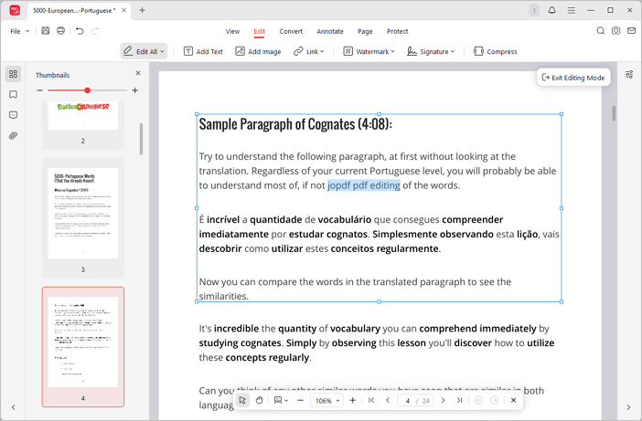Image resolution: width=642 pixels, height=421 pixels.
Task: Undo the last action
Action: 80,31
